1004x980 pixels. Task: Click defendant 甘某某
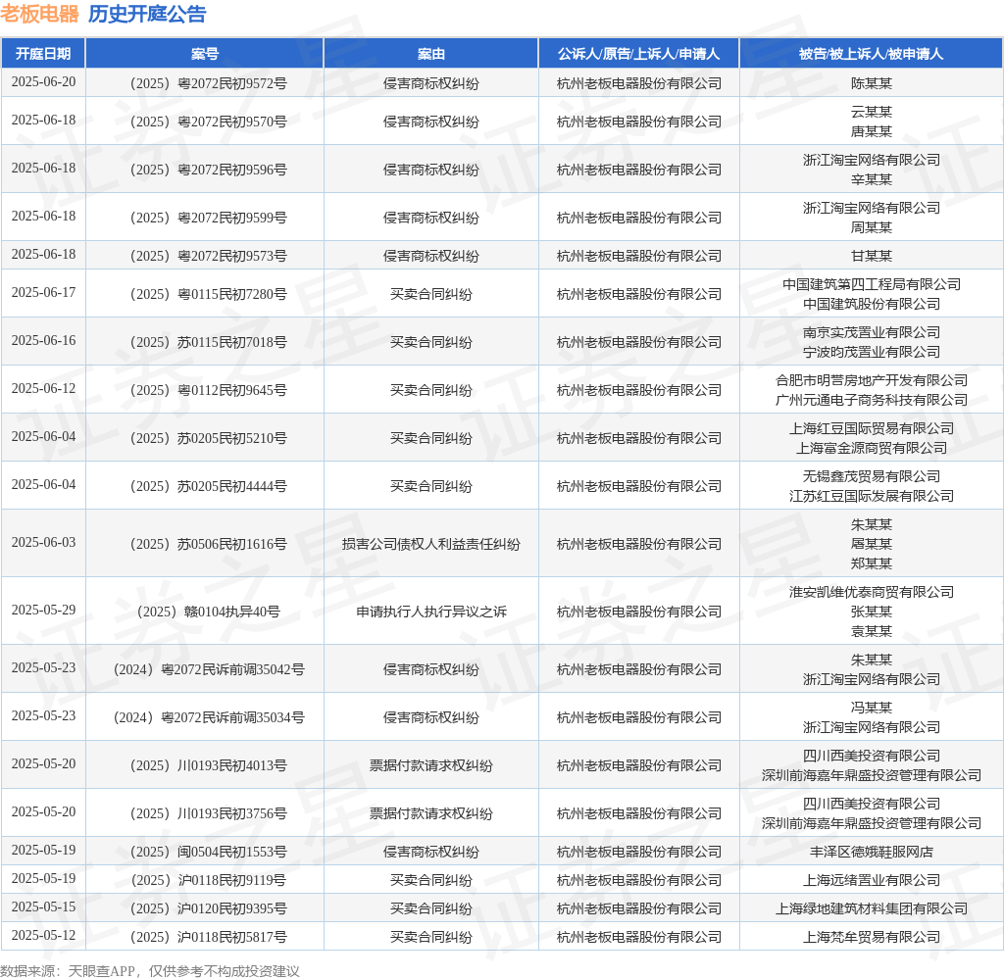pyautogui.click(x=872, y=256)
